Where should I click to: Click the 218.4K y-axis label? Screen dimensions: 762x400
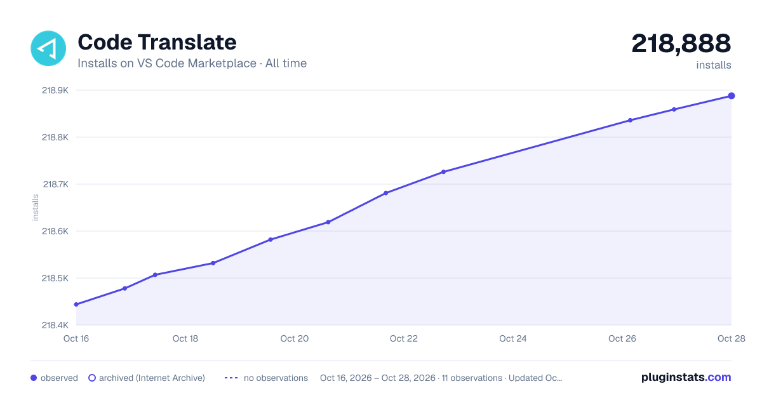55,325
